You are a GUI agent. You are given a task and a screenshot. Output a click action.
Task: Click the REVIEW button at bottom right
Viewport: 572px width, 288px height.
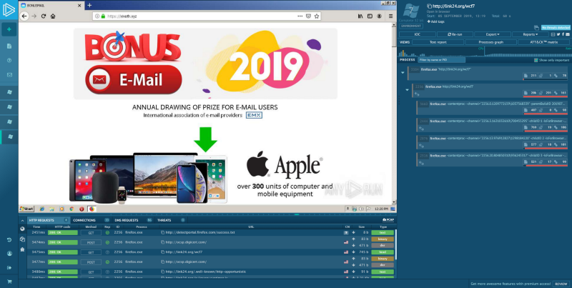[561, 284]
